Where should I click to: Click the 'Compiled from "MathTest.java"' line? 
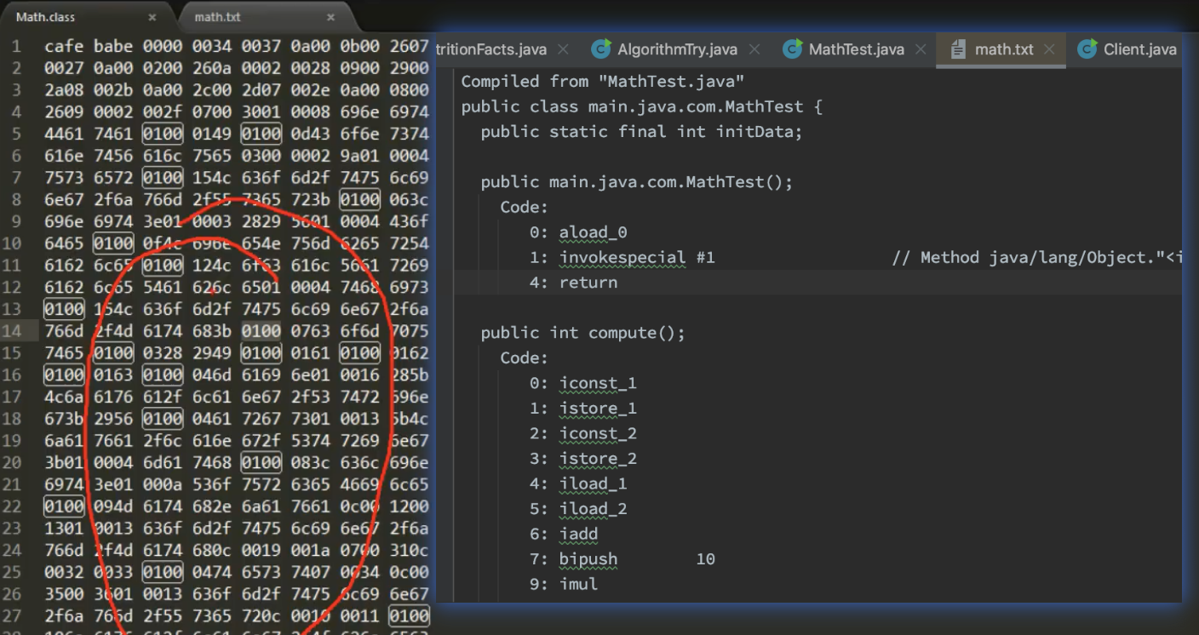(603, 81)
